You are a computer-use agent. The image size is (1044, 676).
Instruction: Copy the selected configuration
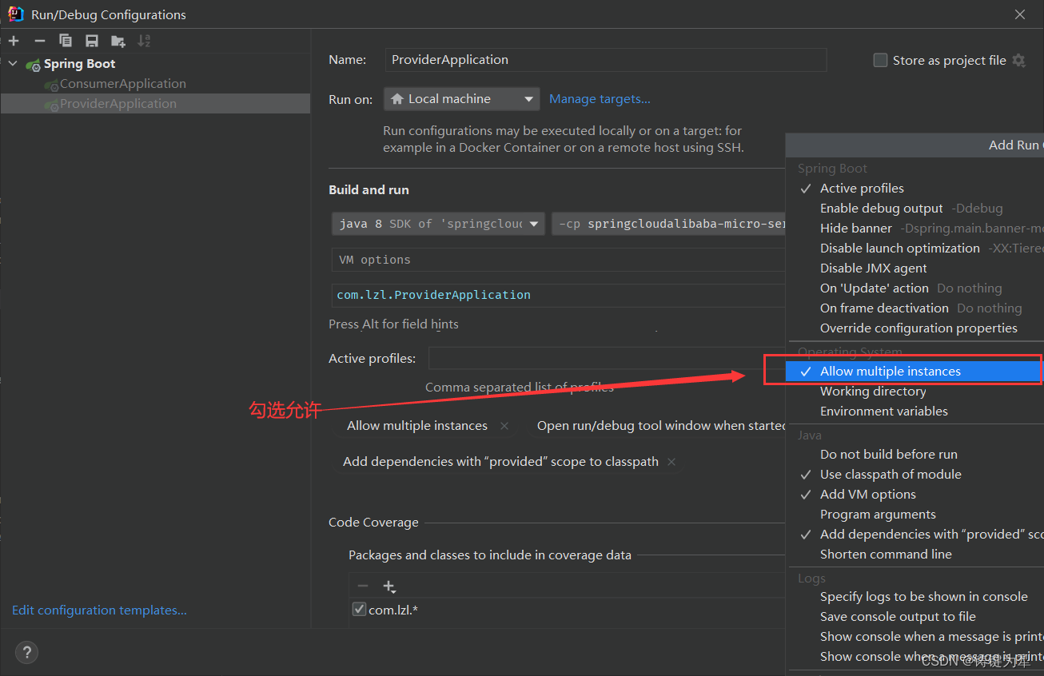coord(66,41)
